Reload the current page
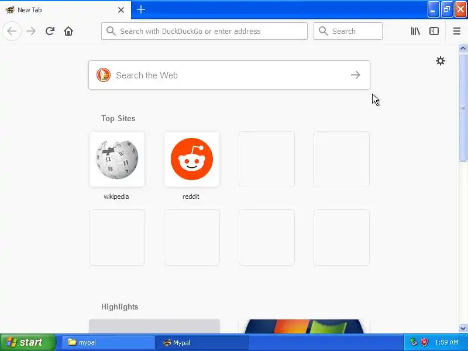Screen dimensions: 468x351 tap(50, 31)
